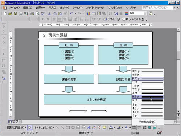181x136 pixels.
Task: Open the オートシェイプ dropdown menu
Action: coord(44,128)
